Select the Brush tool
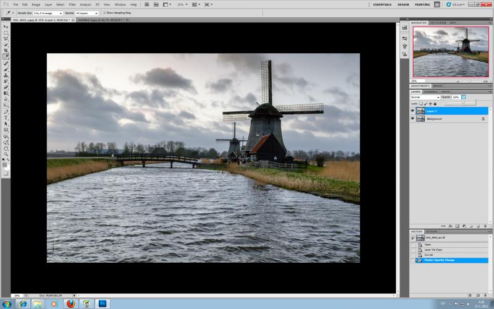The height and width of the screenshot is (309, 494). [x=6, y=70]
